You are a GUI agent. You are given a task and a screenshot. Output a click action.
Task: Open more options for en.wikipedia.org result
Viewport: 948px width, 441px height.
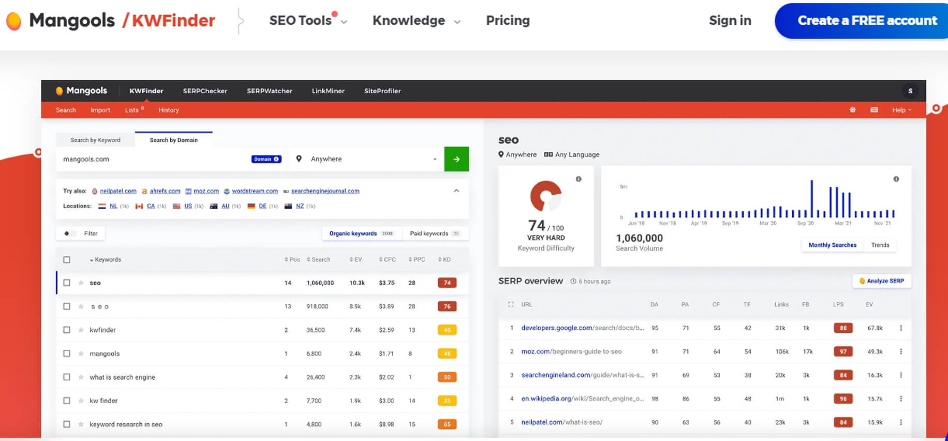point(901,399)
